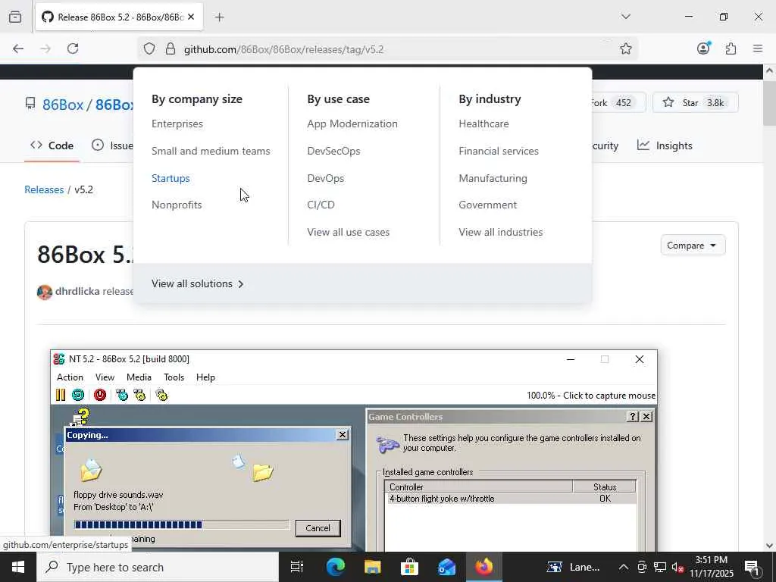This screenshot has height=582, width=776.
Task: Click View all industries
Action: pos(500,232)
